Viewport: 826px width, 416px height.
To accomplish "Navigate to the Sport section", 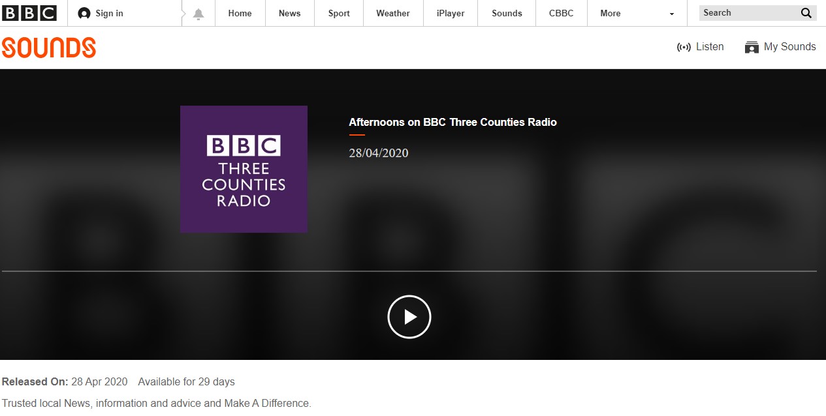I will (x=339, y=14).
